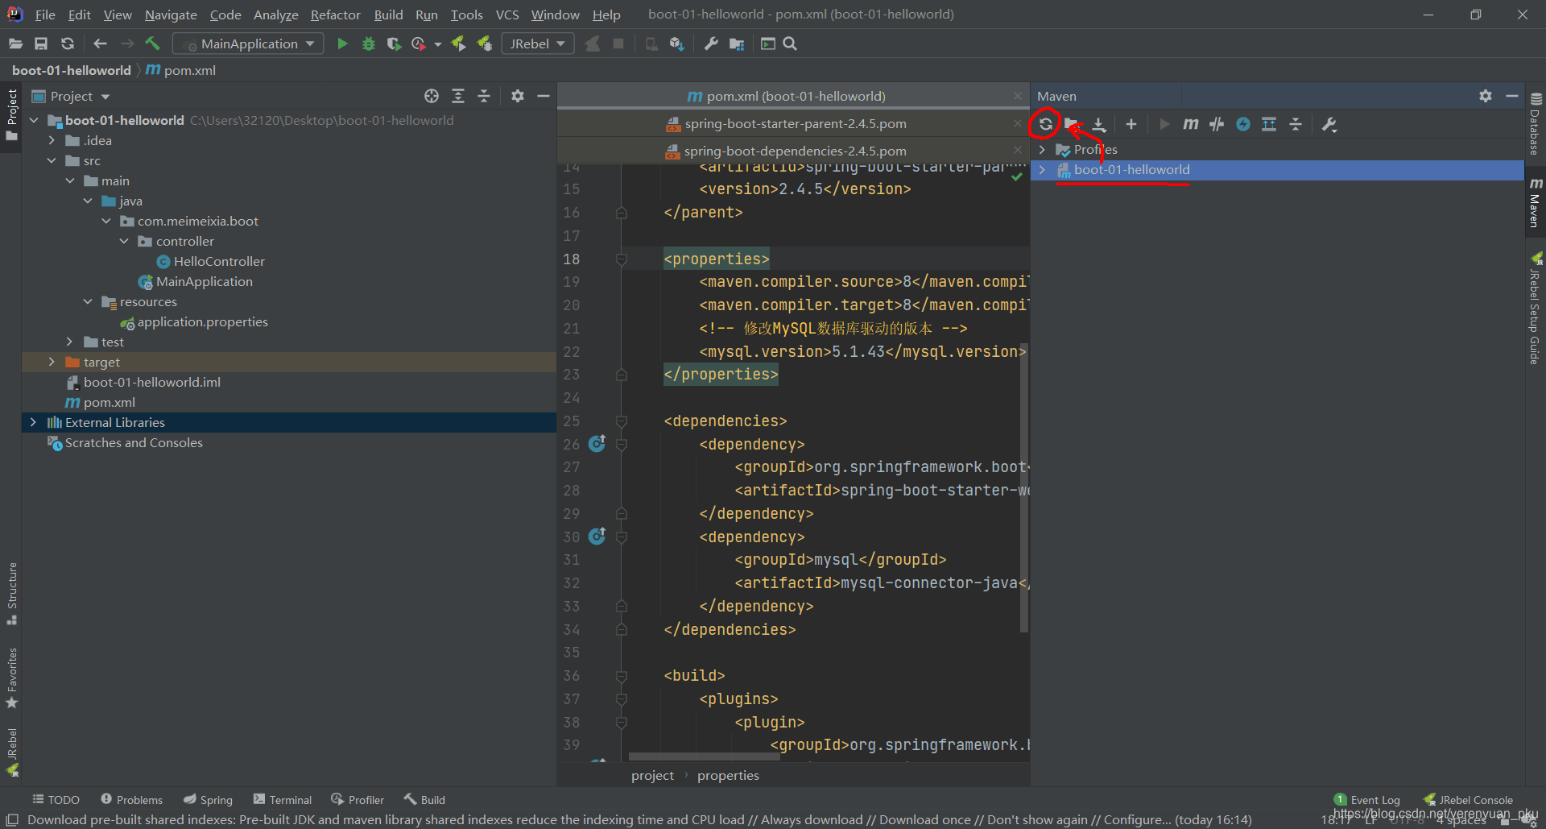Expand the test folder

tap(69, 342)
